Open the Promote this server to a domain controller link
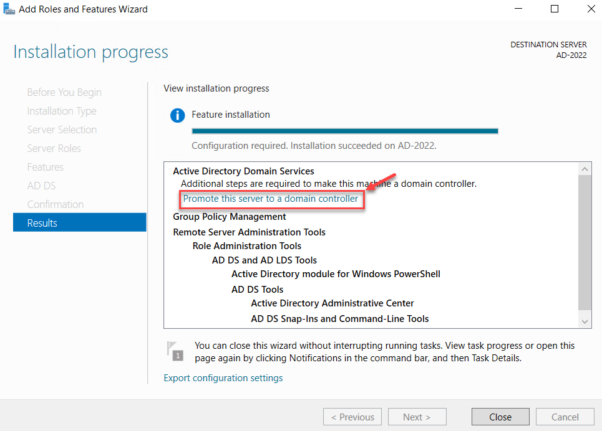602x431 pixels. 271,198
